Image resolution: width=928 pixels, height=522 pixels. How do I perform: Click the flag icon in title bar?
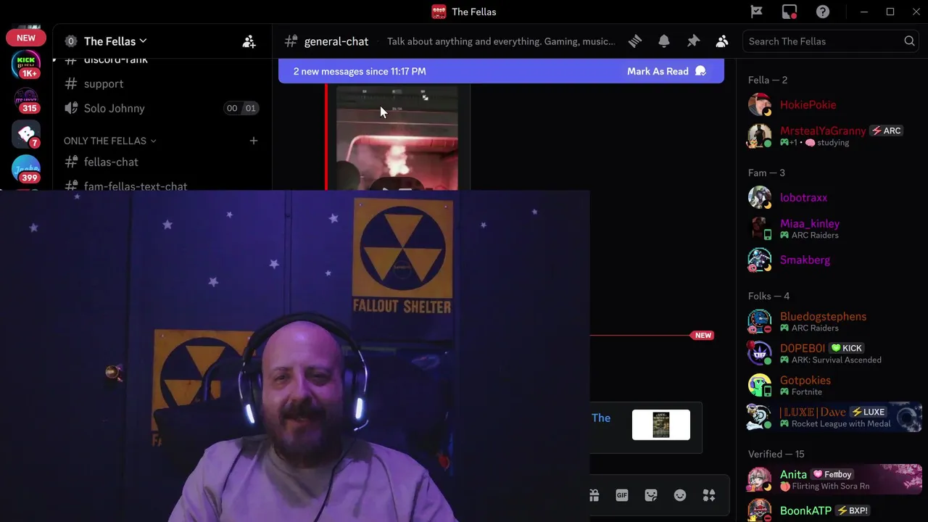coord(756,12)
